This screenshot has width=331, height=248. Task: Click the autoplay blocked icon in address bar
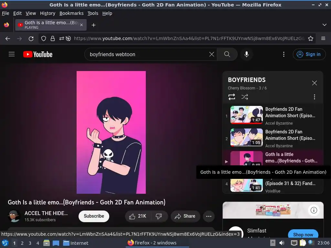[68, 39]
